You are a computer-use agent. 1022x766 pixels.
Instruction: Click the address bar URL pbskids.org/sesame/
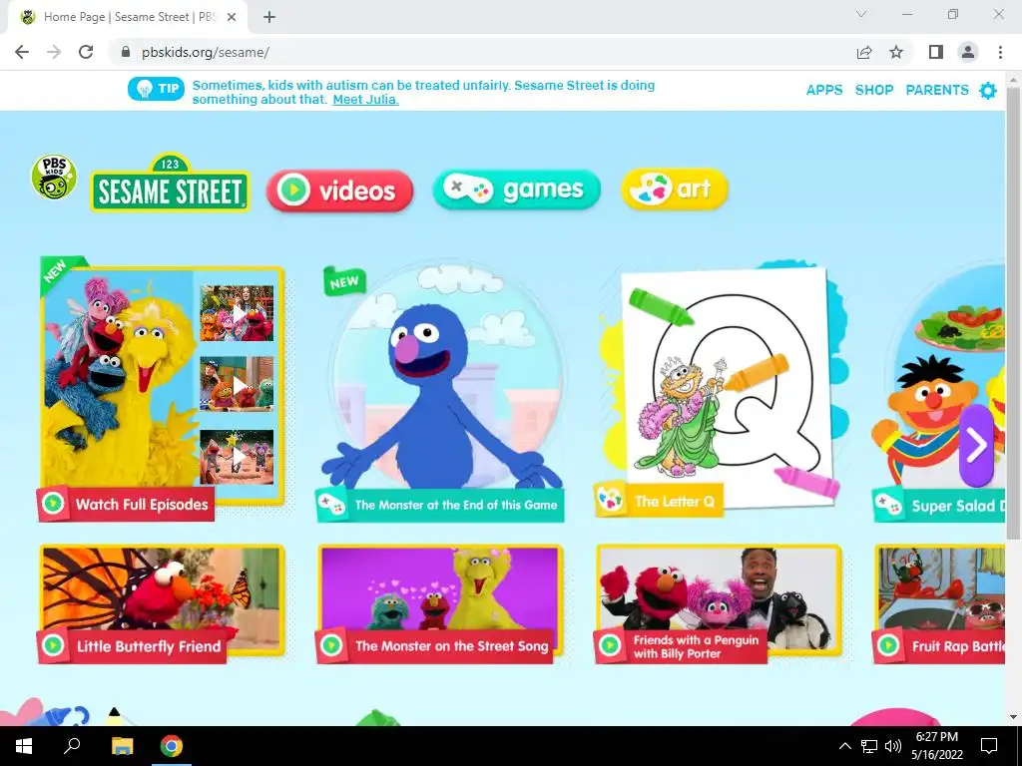(206, 52)
